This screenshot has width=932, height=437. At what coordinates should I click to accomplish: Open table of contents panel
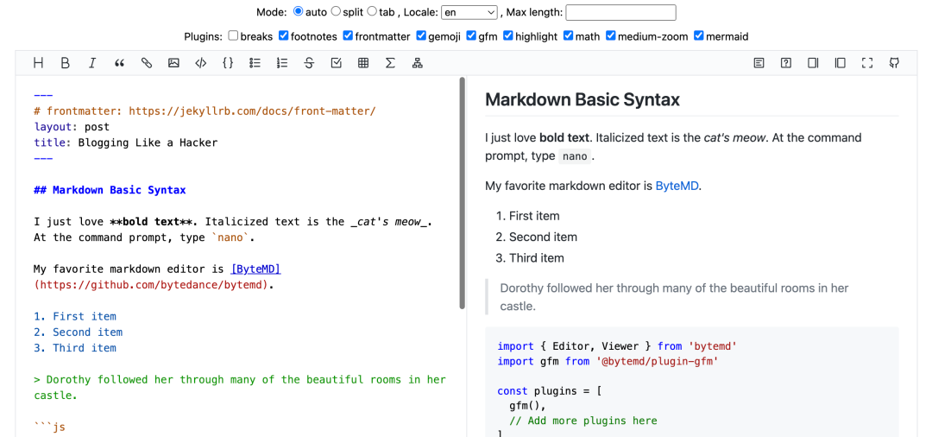[x=759, y=63]
